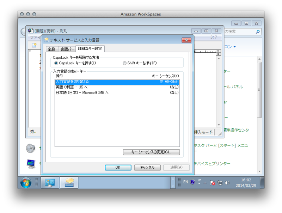Click the new file icon in 秀丸 toolbar

point(34,45)
